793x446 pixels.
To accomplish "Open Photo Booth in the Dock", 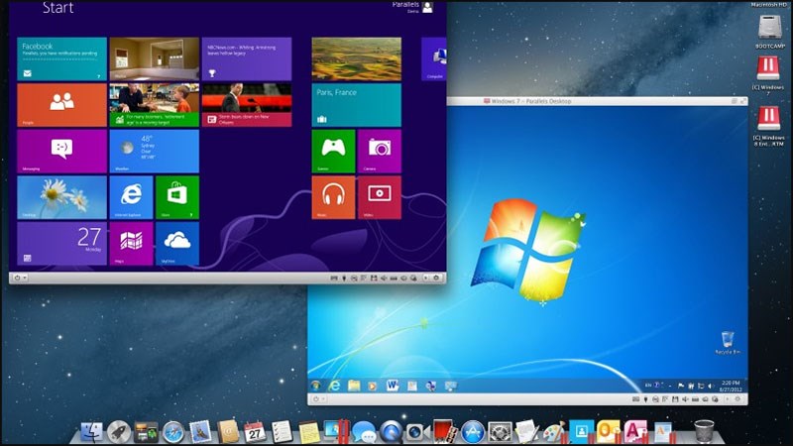I will click(444, 431).
